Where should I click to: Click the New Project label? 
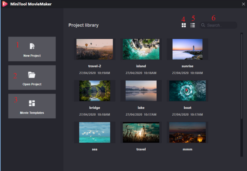32,56
